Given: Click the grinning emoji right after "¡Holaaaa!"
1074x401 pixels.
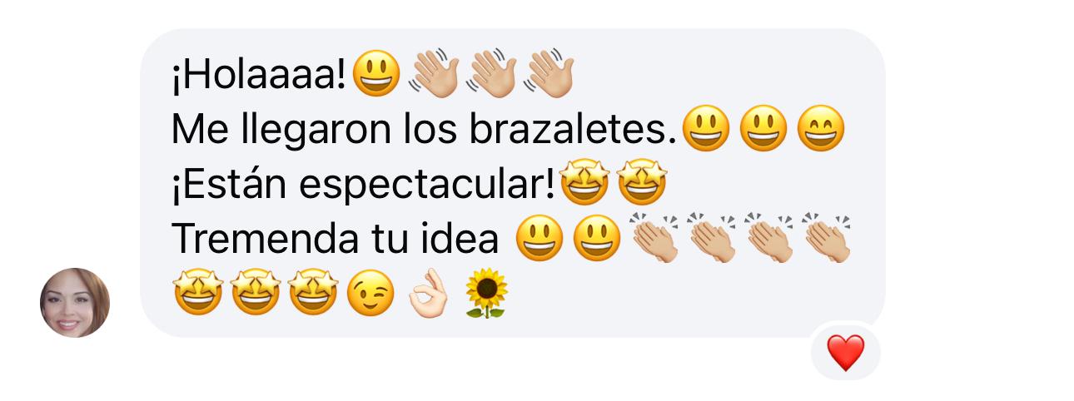Looking at the screenshot, I should (375, 75).
